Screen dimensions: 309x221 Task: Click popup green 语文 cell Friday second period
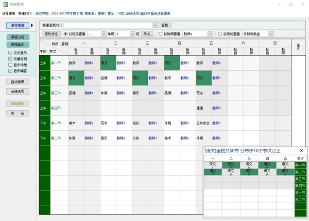tap(285, 172)
